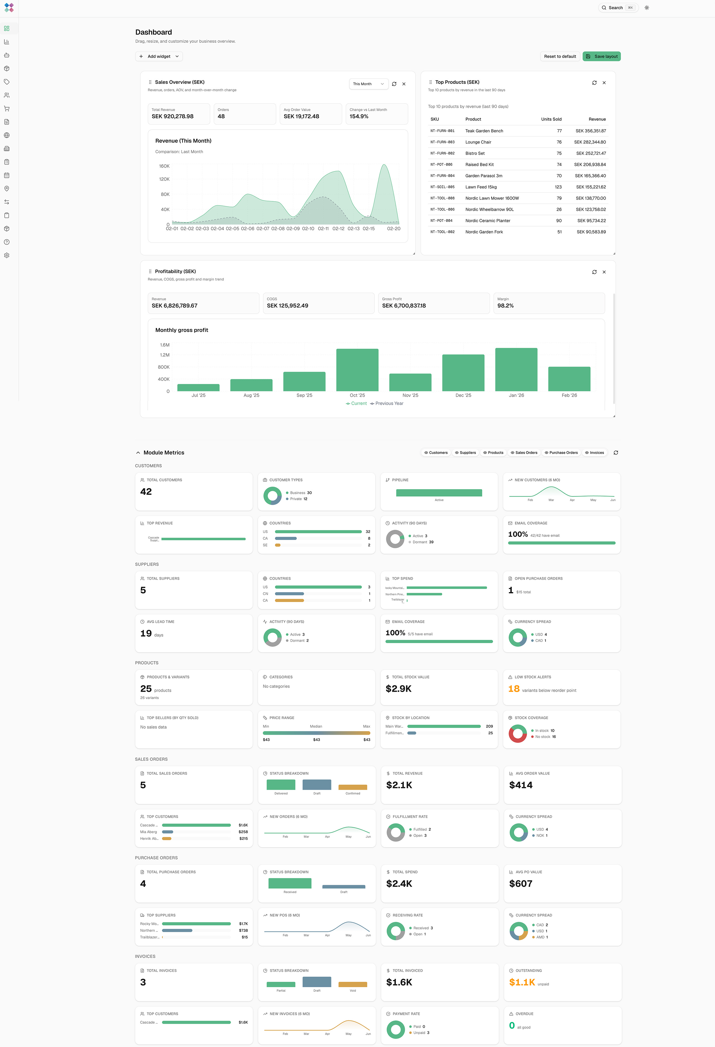This screenshot has width=715, height=1047.
Task: Click the Email Coverage bar in Suppliers
Action: 439,642
